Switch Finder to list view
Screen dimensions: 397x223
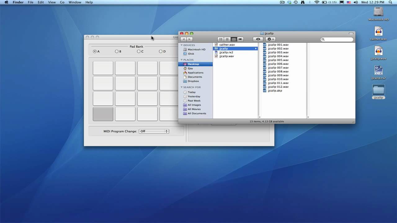coord(227,39)
